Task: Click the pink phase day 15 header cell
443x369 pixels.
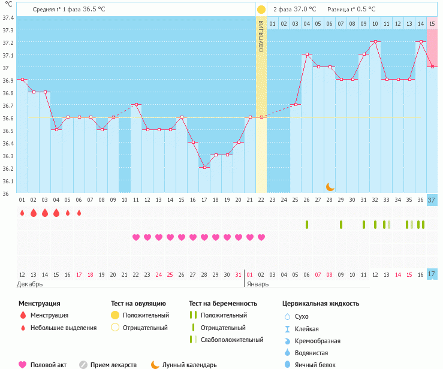Action: 432,23
